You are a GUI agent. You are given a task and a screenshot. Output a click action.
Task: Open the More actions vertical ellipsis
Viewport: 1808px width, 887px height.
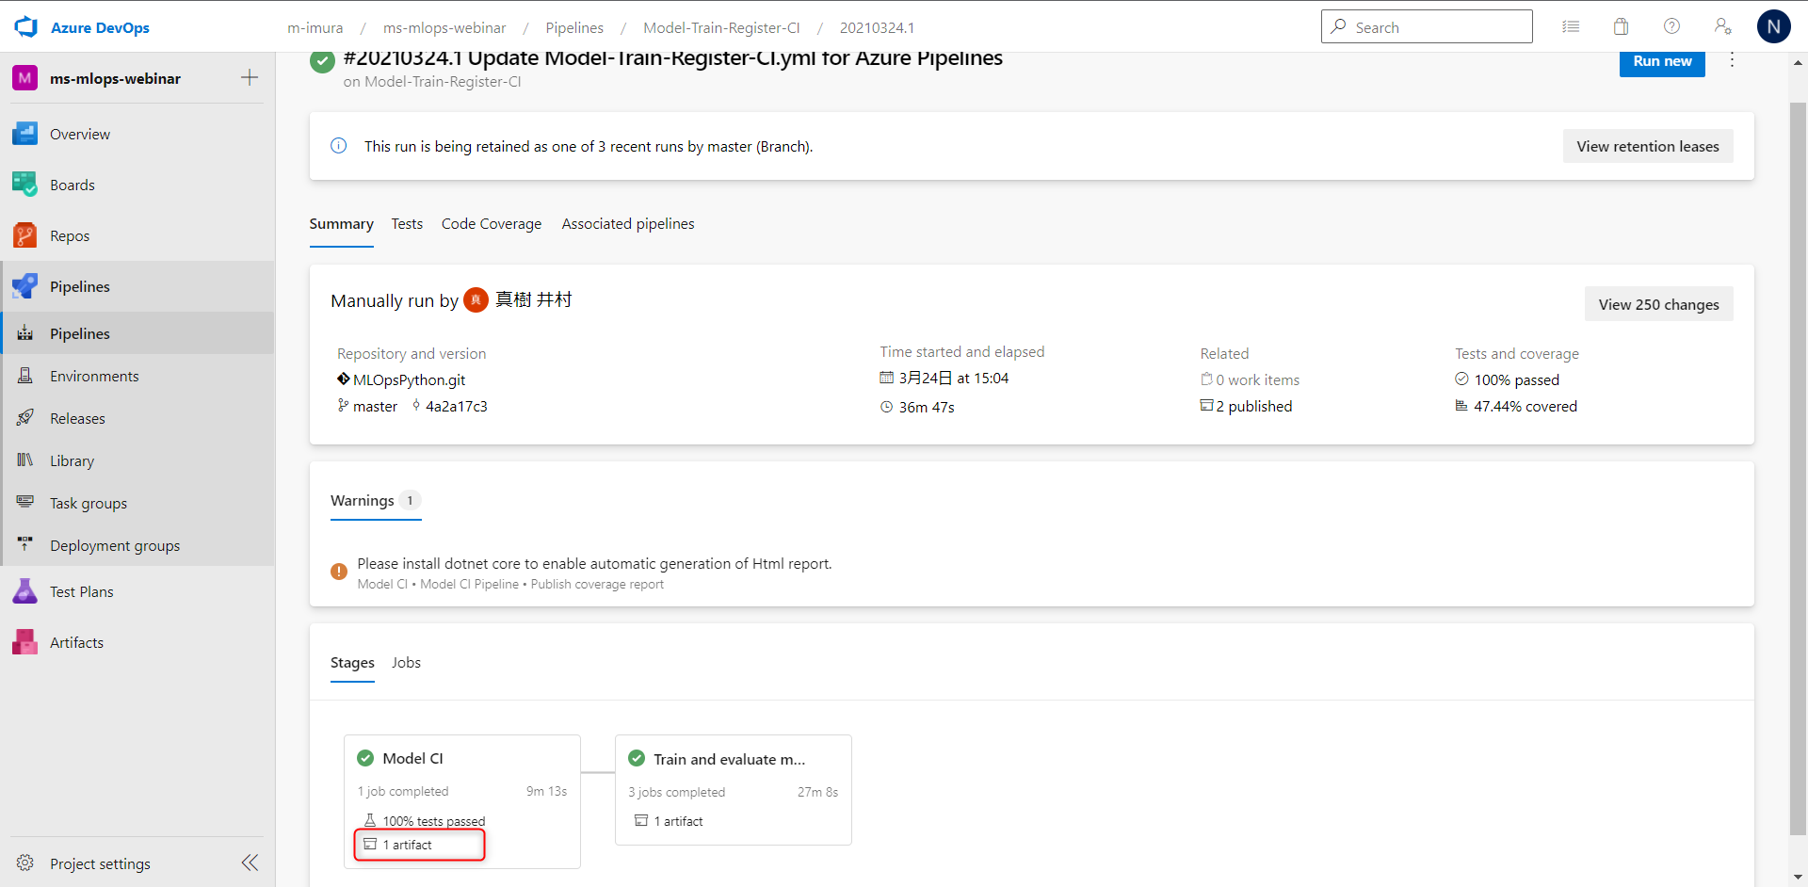[x=1732, y=60]
